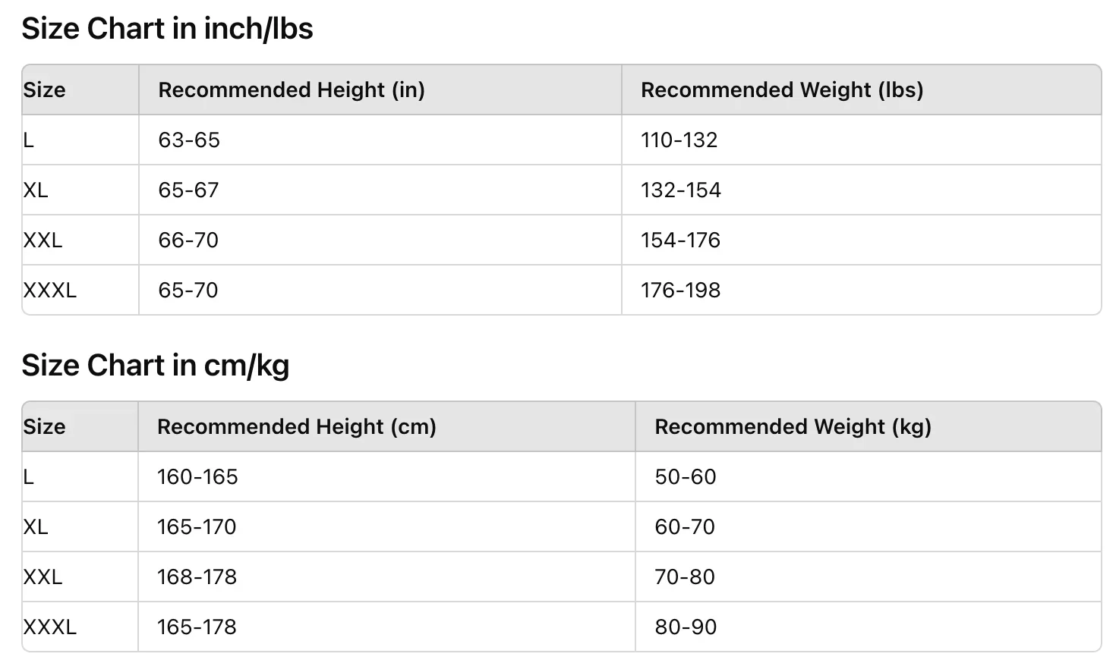Click the "Size Chart in inch/lbs" heading
The image size is (1116, 663).
(x=167, y=29)
